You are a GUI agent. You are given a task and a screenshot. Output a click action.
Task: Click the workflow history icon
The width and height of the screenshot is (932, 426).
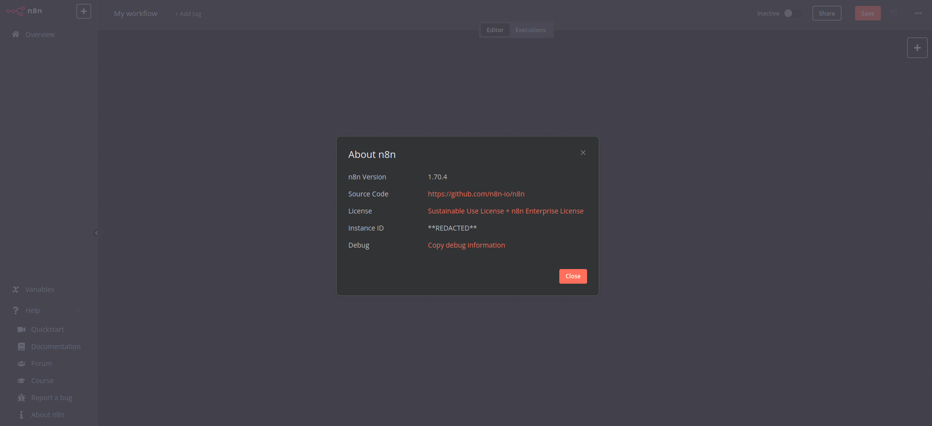pos(894,13)
